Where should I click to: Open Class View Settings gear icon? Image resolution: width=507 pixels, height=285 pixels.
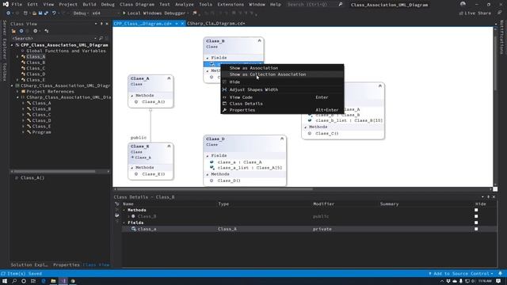[35, 31]
